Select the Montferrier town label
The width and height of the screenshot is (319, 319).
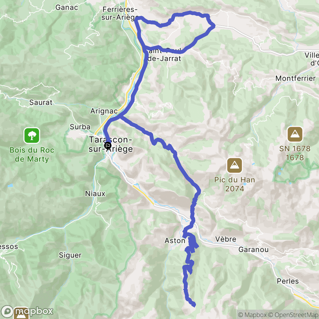coord(295,78)
